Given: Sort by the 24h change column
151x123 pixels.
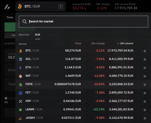Looking at the screenshot, I should tap(98, 43).
